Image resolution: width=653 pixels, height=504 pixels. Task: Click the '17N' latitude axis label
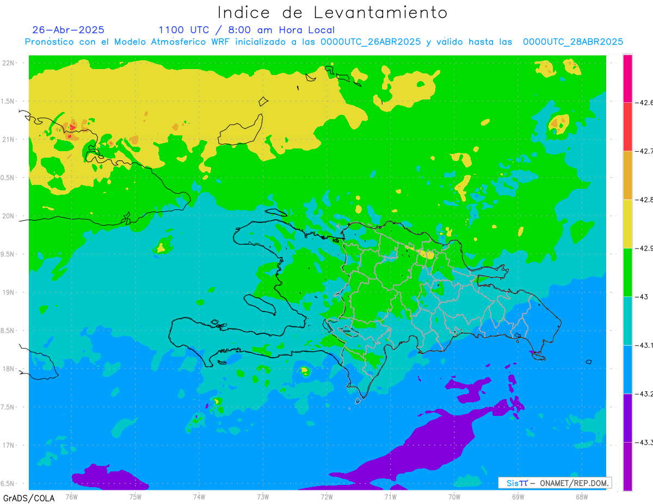pos(8,445)
